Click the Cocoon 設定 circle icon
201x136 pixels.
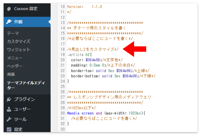9,9
